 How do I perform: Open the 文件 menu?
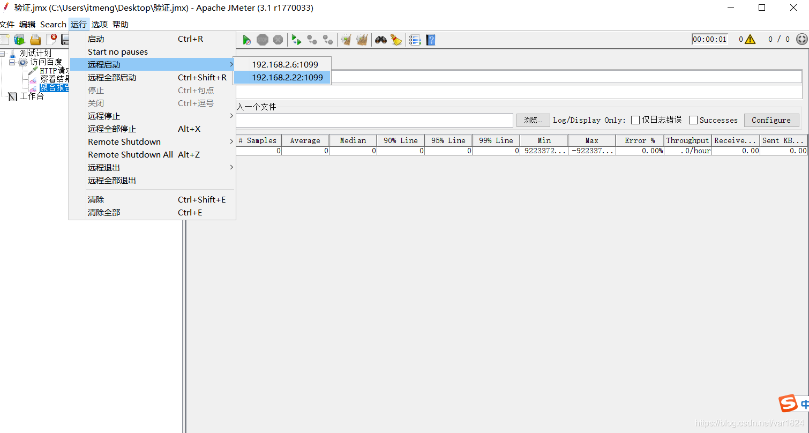(7, 24)
